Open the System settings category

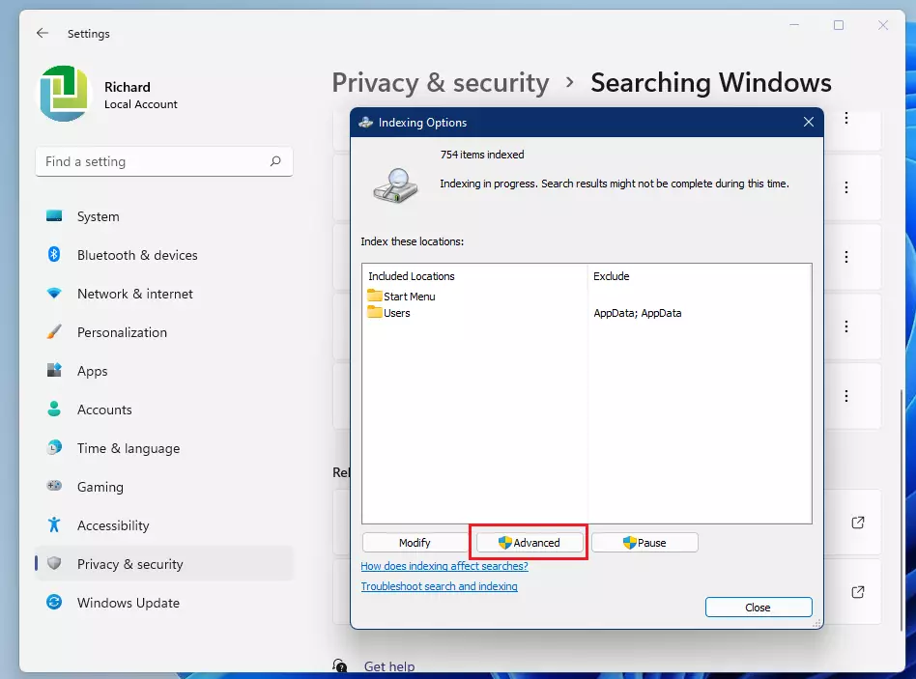tap(163, 216)
